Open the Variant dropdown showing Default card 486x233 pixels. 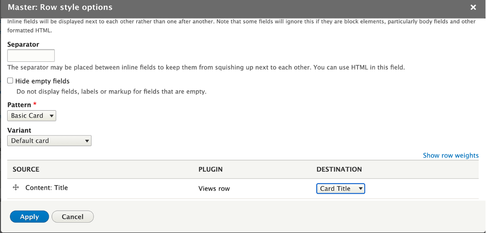click(49, 141)
